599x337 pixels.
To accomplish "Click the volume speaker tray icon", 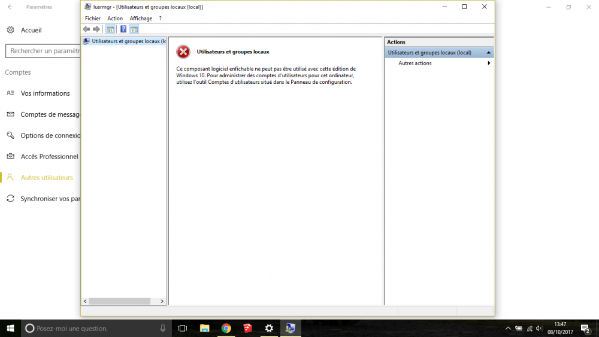I will tap(539, 328).
